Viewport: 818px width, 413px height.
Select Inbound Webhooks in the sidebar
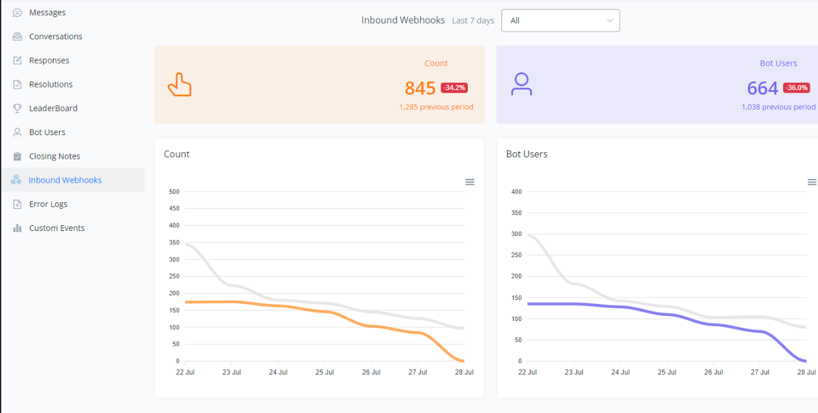[x=65, y=180]
